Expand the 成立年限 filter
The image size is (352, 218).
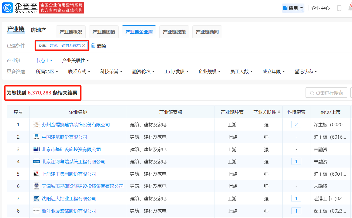[x=274, y=71]
